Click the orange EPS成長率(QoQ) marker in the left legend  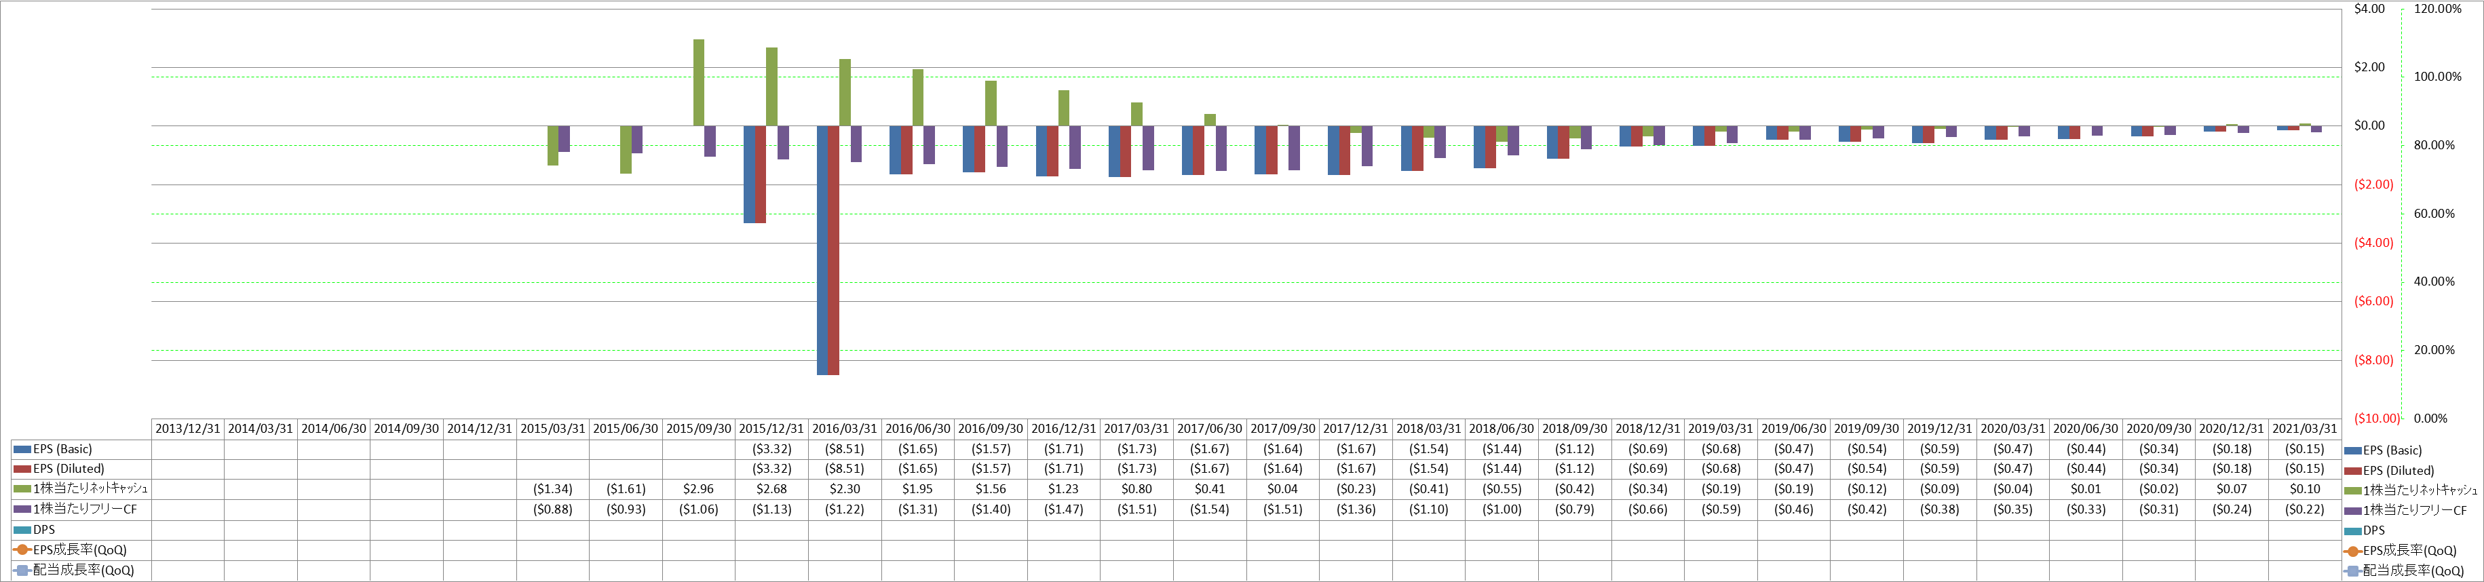[x=22, y=550]
